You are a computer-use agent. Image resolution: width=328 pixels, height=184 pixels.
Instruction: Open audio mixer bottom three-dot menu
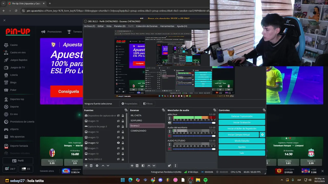tap(175, 166)
